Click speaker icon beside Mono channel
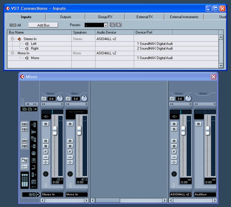Image resolution: width=231 pixels, height=207 pixels. tap(27, 58)
